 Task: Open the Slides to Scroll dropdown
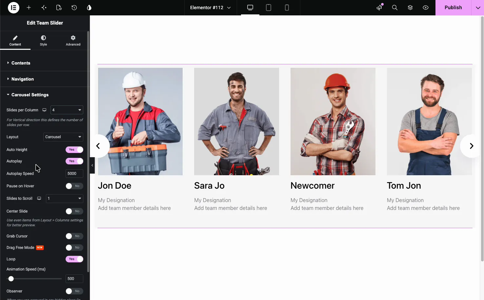tap(65, 198)
